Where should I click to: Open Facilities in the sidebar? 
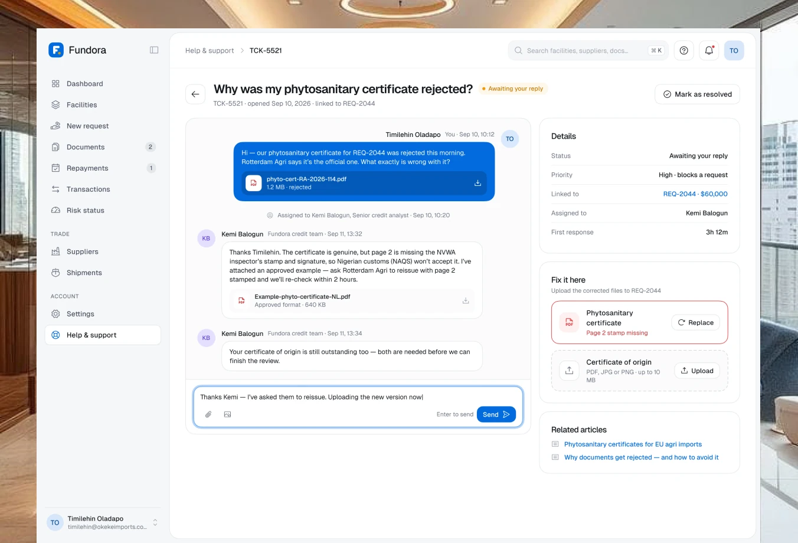[103, 105]
